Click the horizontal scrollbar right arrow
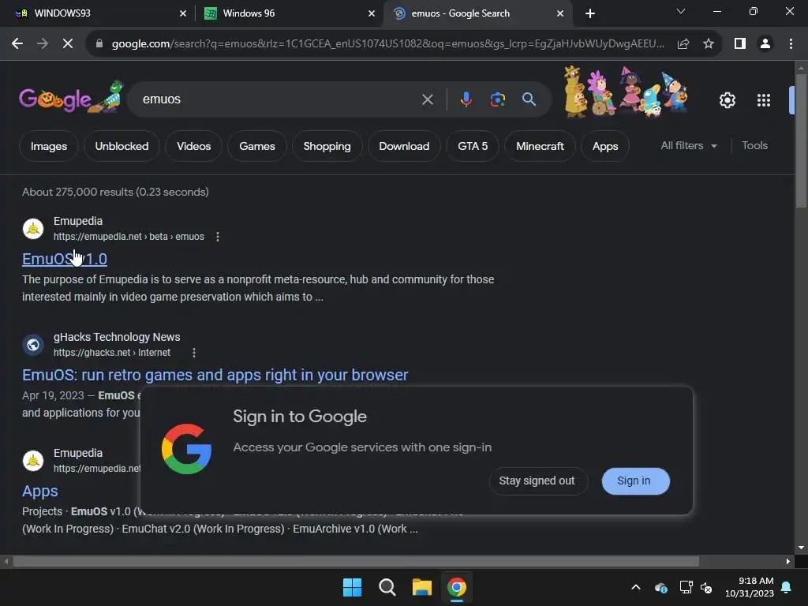This screenshot has height=606, width=808. [x=788, y=561]
